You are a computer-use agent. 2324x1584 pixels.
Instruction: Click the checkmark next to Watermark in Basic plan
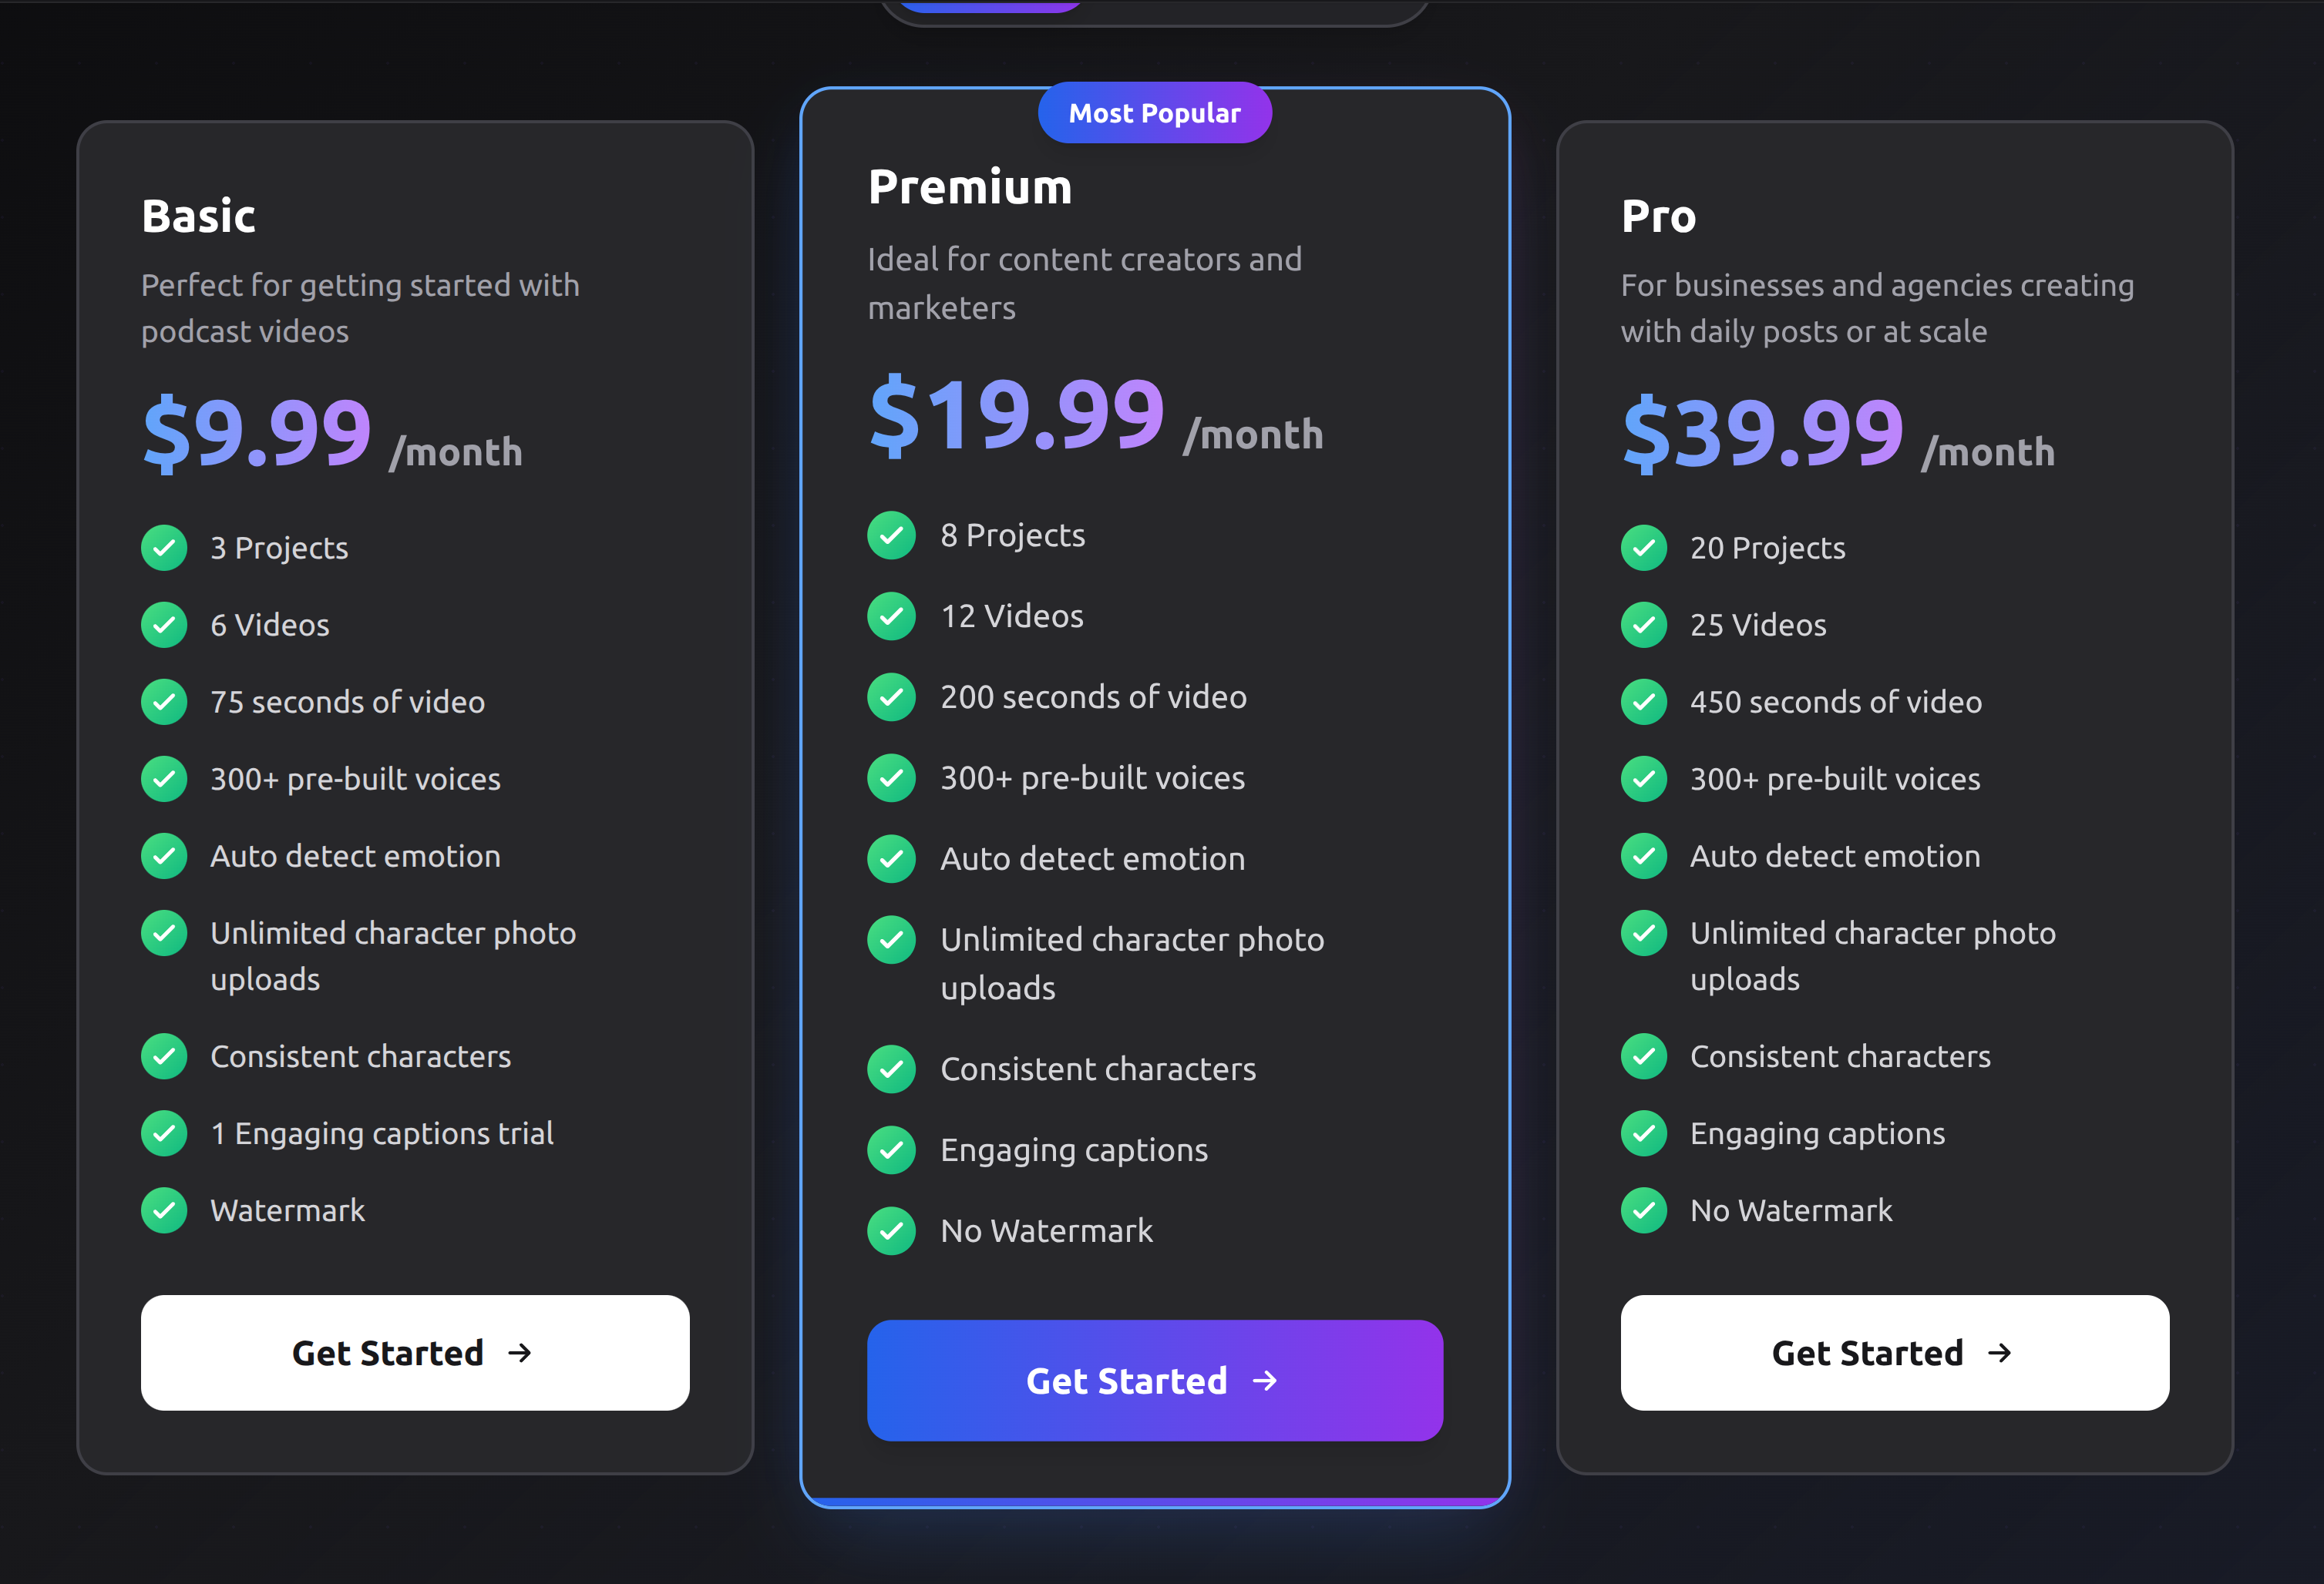(164, 1210)
